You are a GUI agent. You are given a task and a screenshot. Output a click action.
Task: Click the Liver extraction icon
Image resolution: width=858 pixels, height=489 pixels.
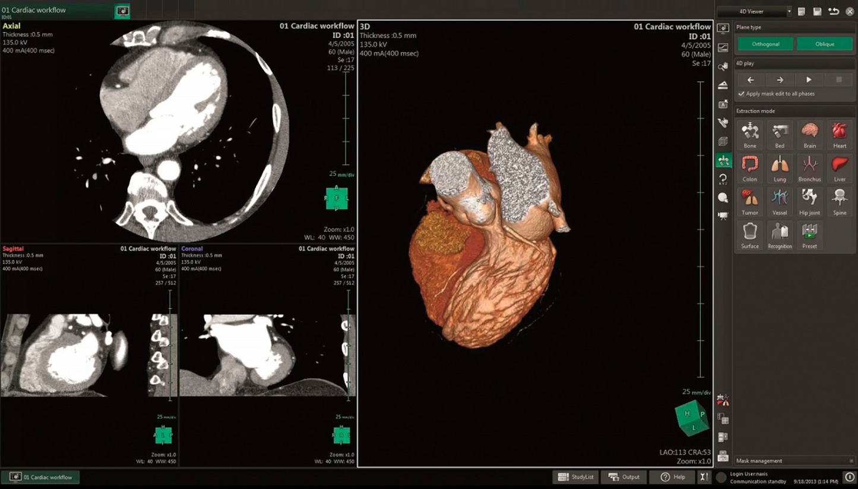tap(839, 168)
